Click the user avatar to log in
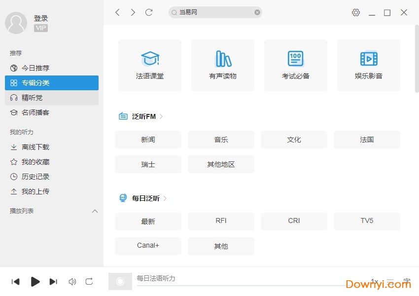The height and width of the screenshot is (296, 419). [16, 23]
